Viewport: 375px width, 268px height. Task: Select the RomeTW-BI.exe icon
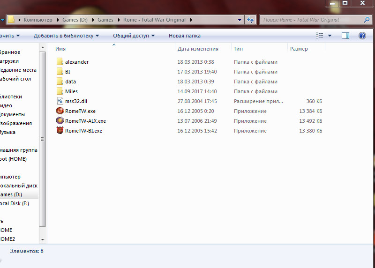pyautogui.click(x=60, y=131)
